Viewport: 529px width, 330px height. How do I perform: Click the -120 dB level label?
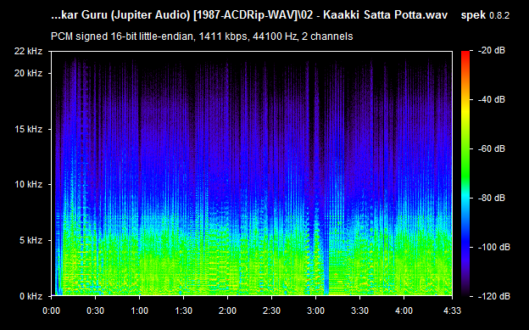tap(494, 296)
